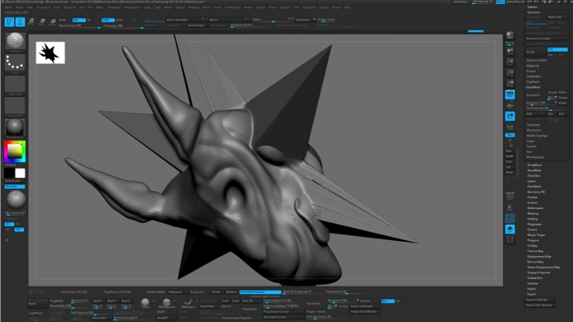Screen dimensions: 573x322
Task: Click the AAHalf icon
Action: [x=510, y=84]
